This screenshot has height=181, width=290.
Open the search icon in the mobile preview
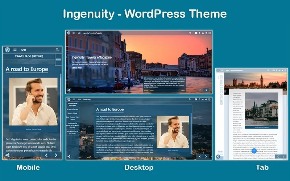[x=57, y=50]
